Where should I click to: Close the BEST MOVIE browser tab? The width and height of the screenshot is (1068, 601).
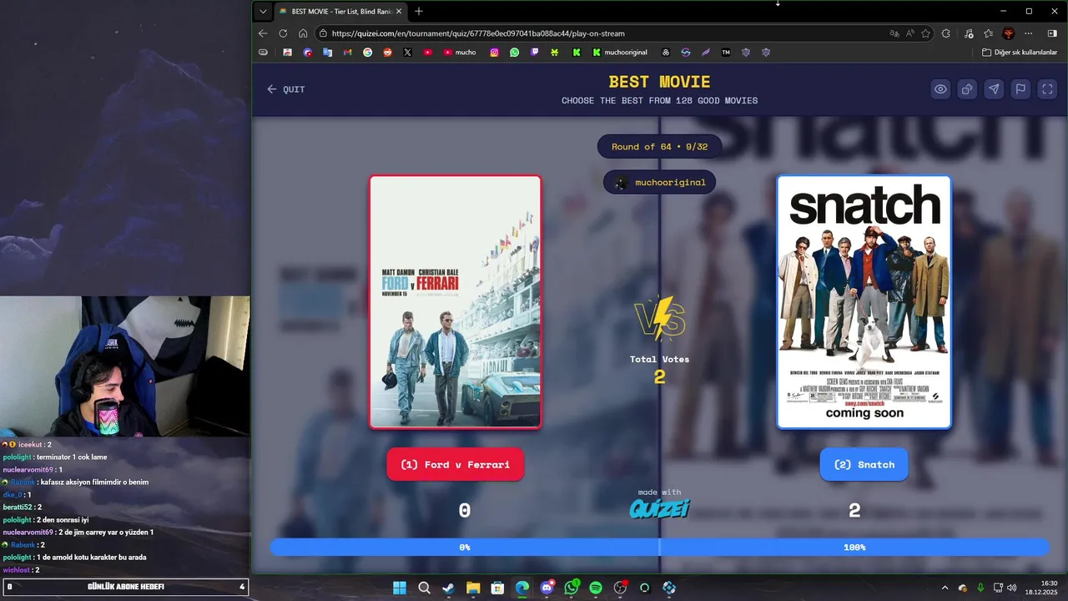(399, 12)
